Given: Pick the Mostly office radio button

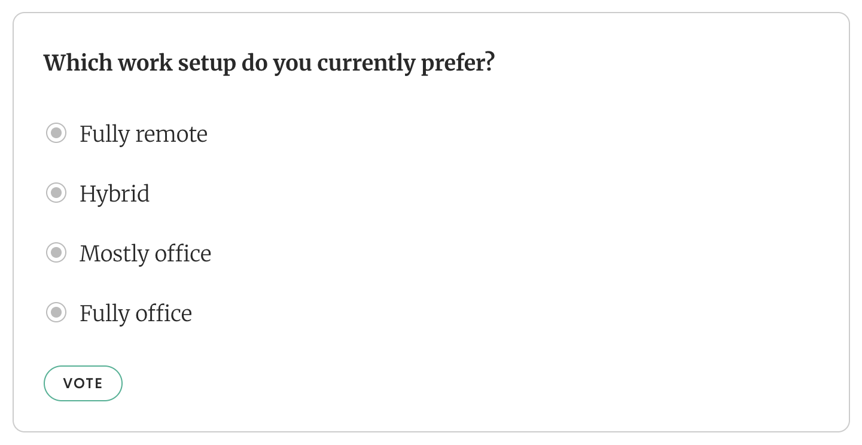Looking at the screenshot, I should [56, 253].
